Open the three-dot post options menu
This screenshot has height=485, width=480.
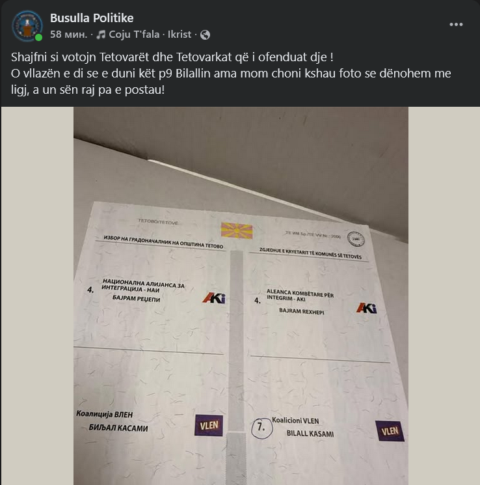tap(456, 25)
